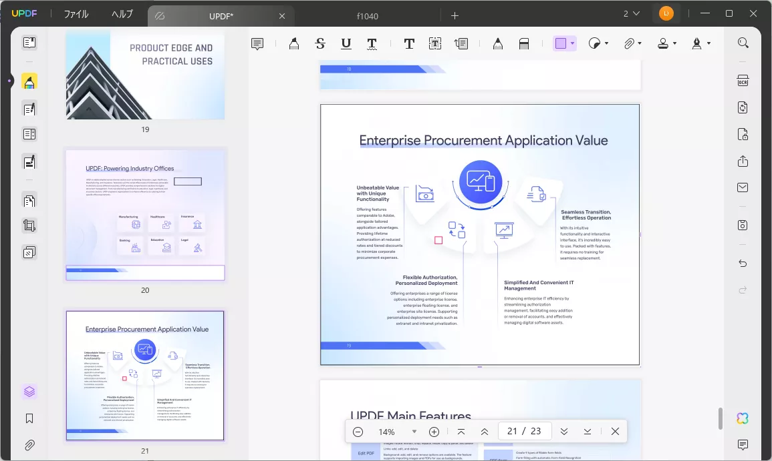
Task: Open page 20 thumbnail
Action: click(x=145, y=215)
